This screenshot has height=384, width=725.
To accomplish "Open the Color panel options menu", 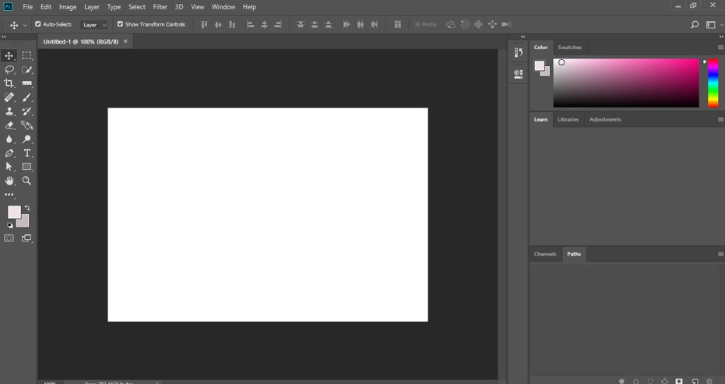I will point(720,48).
